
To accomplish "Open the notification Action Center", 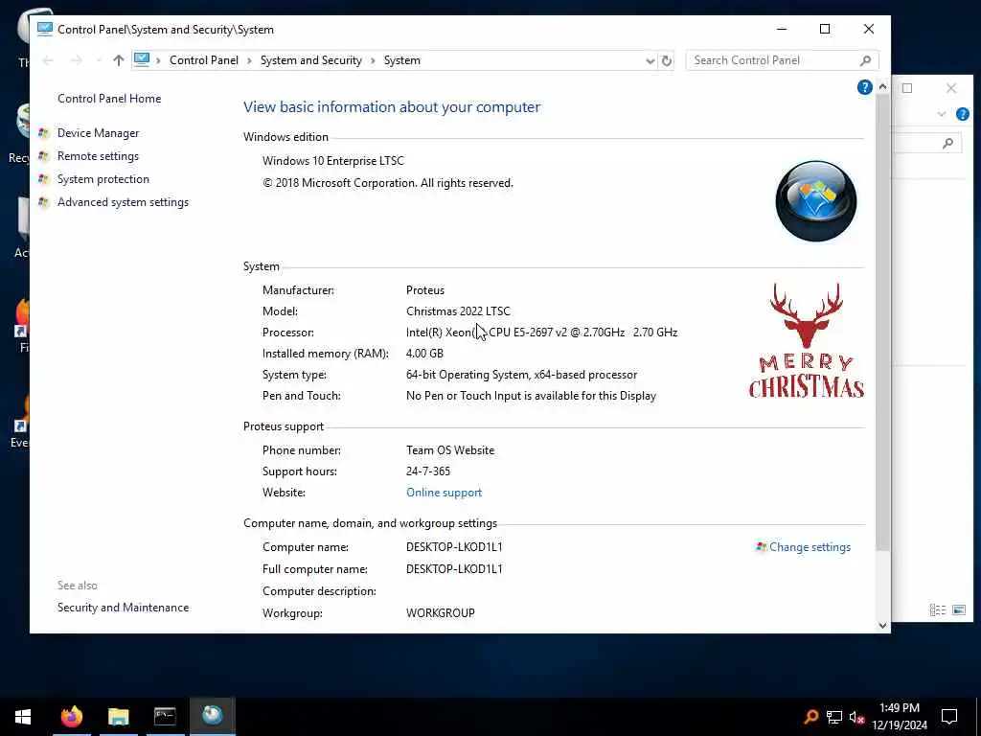I will pos(949,716).
